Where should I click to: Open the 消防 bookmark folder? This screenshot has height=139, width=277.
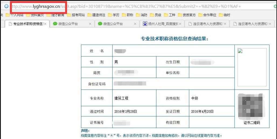point(142,15)
